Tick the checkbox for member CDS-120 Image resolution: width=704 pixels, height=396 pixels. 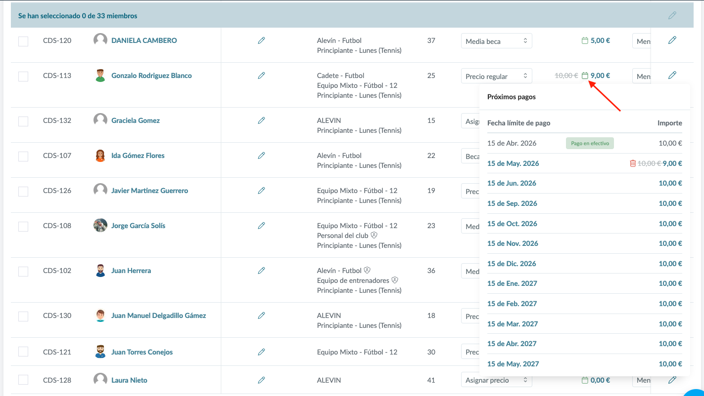23,41
